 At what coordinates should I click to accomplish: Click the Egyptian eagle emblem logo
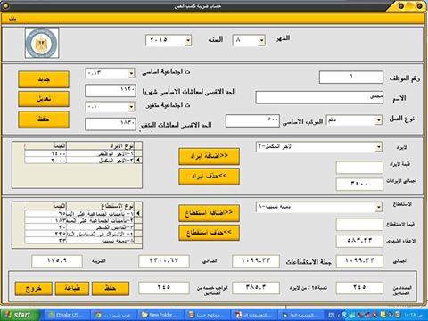tap(42, 43)
